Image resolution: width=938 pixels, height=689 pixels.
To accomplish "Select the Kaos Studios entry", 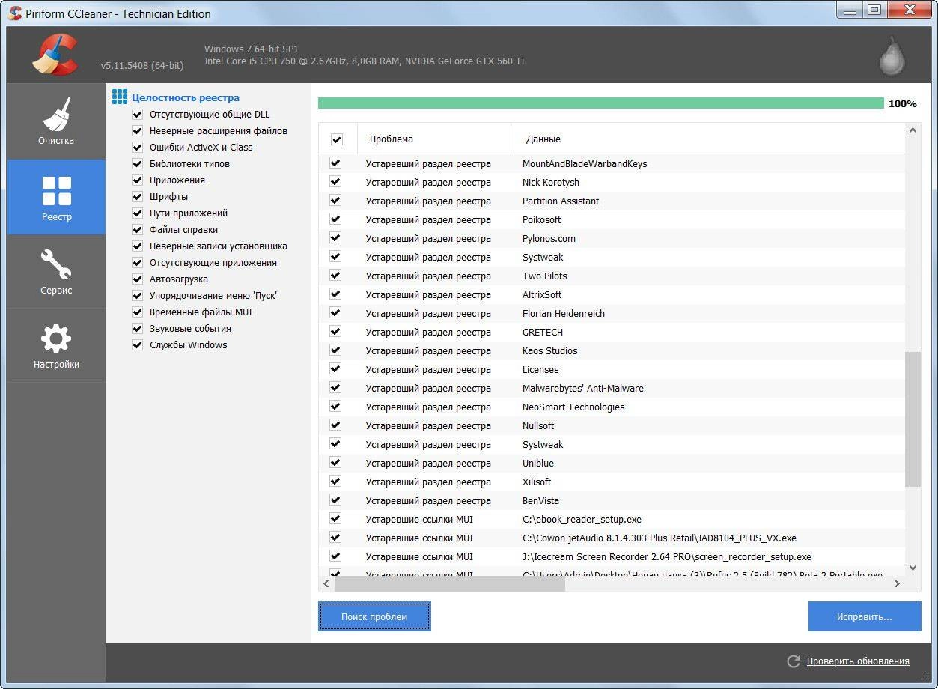I will 549,350.
